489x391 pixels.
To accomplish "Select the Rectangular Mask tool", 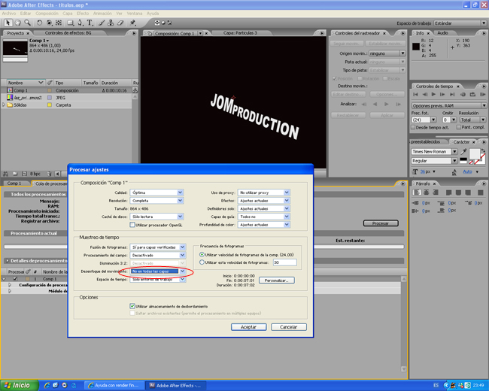I will [71, 23].
